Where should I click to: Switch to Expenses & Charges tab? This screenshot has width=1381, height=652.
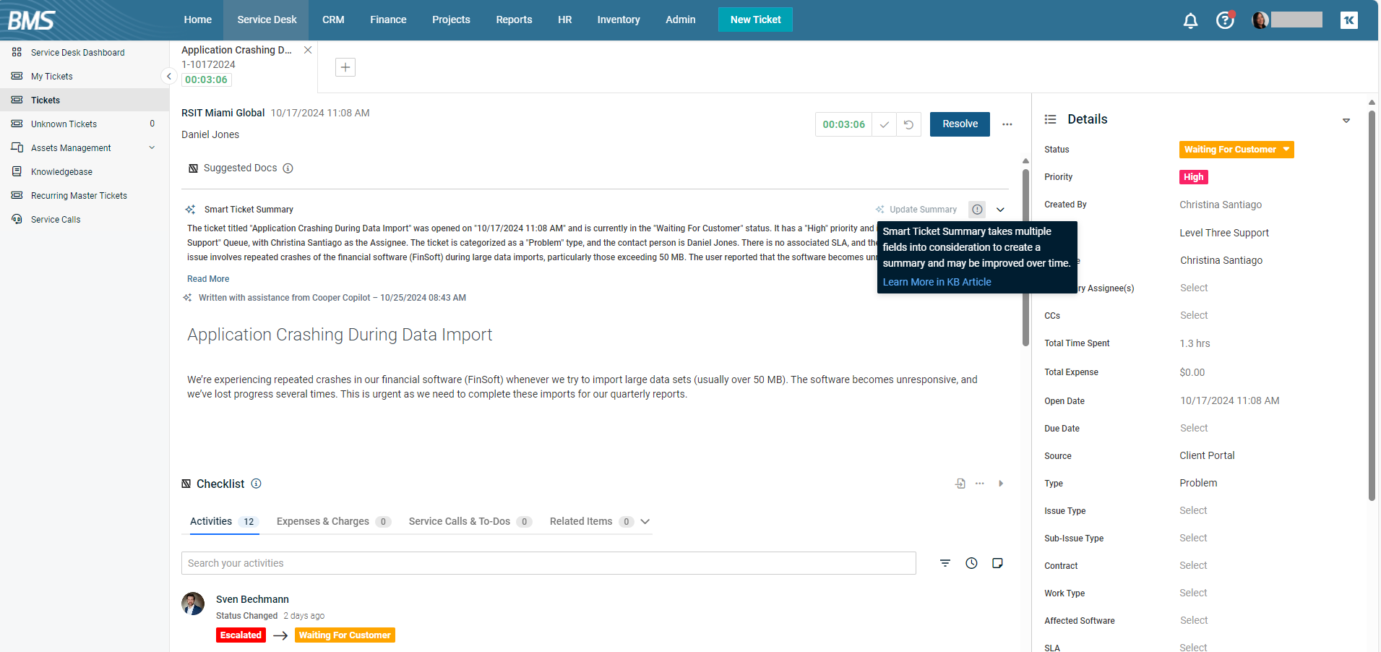coord(323,521)
